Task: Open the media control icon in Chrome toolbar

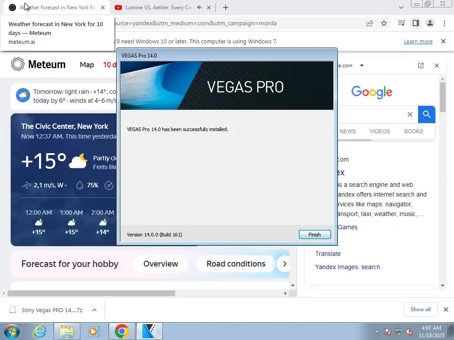Action: coord(401,23)
